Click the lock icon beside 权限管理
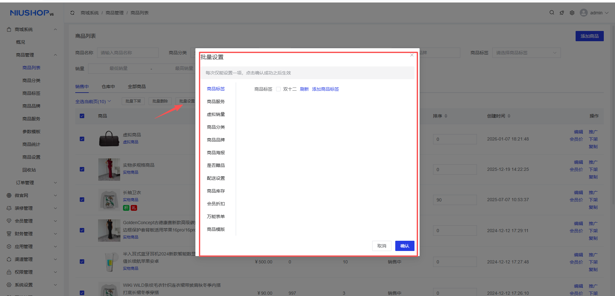The height and width of the screenshot is (296, 615). click(x=9, y=272)
